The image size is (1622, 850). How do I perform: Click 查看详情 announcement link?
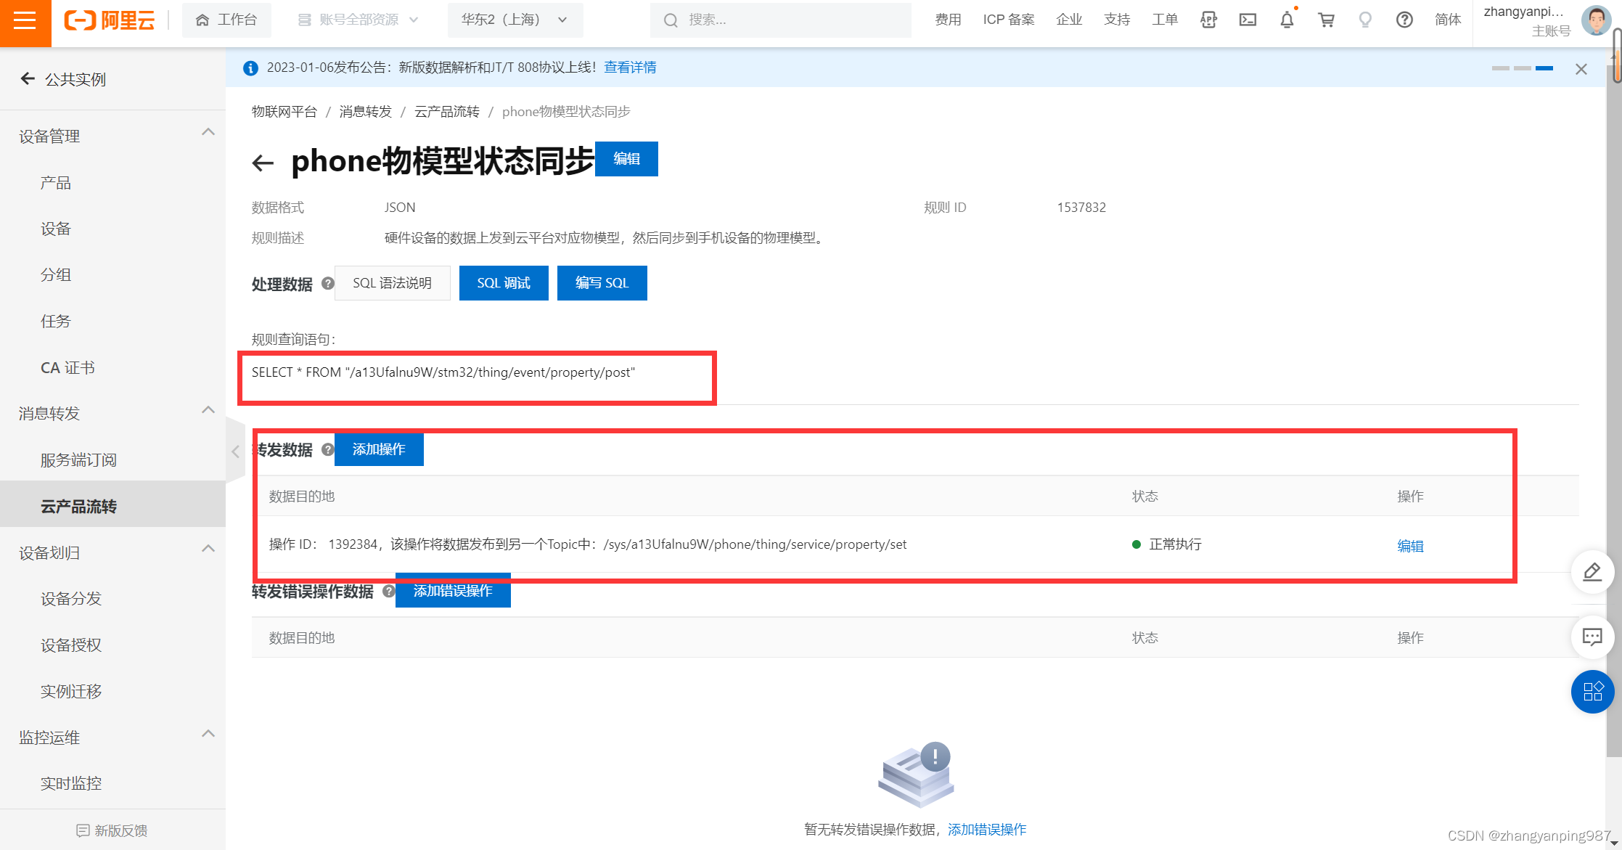pyautogui.click(x=630, y=68)
